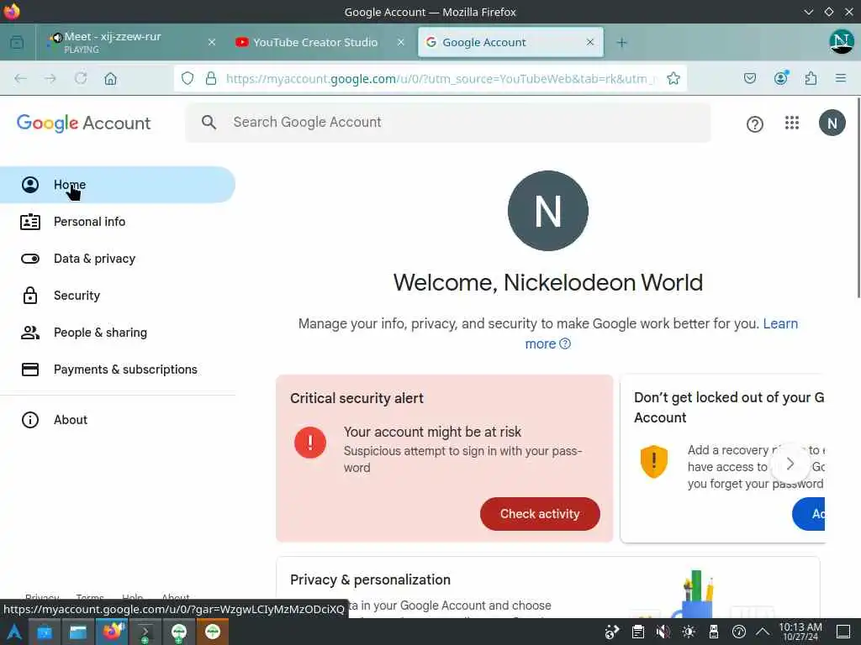Reload the current page
Viewport: 861px width, 645px height.
tap(81, 78)
